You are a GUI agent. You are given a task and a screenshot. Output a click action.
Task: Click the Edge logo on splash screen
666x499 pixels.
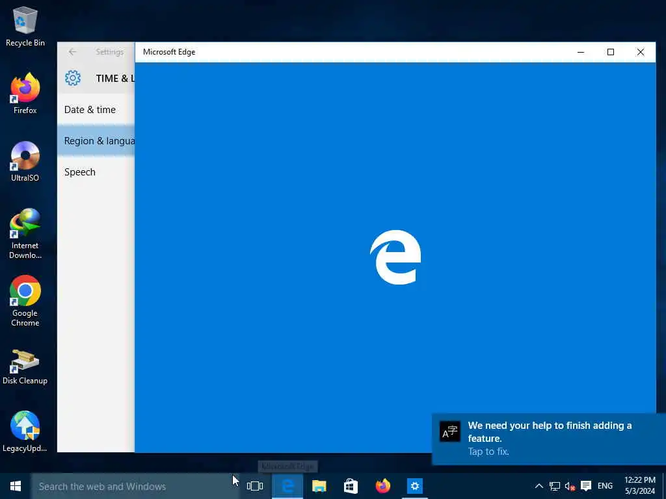pos(395,257)
